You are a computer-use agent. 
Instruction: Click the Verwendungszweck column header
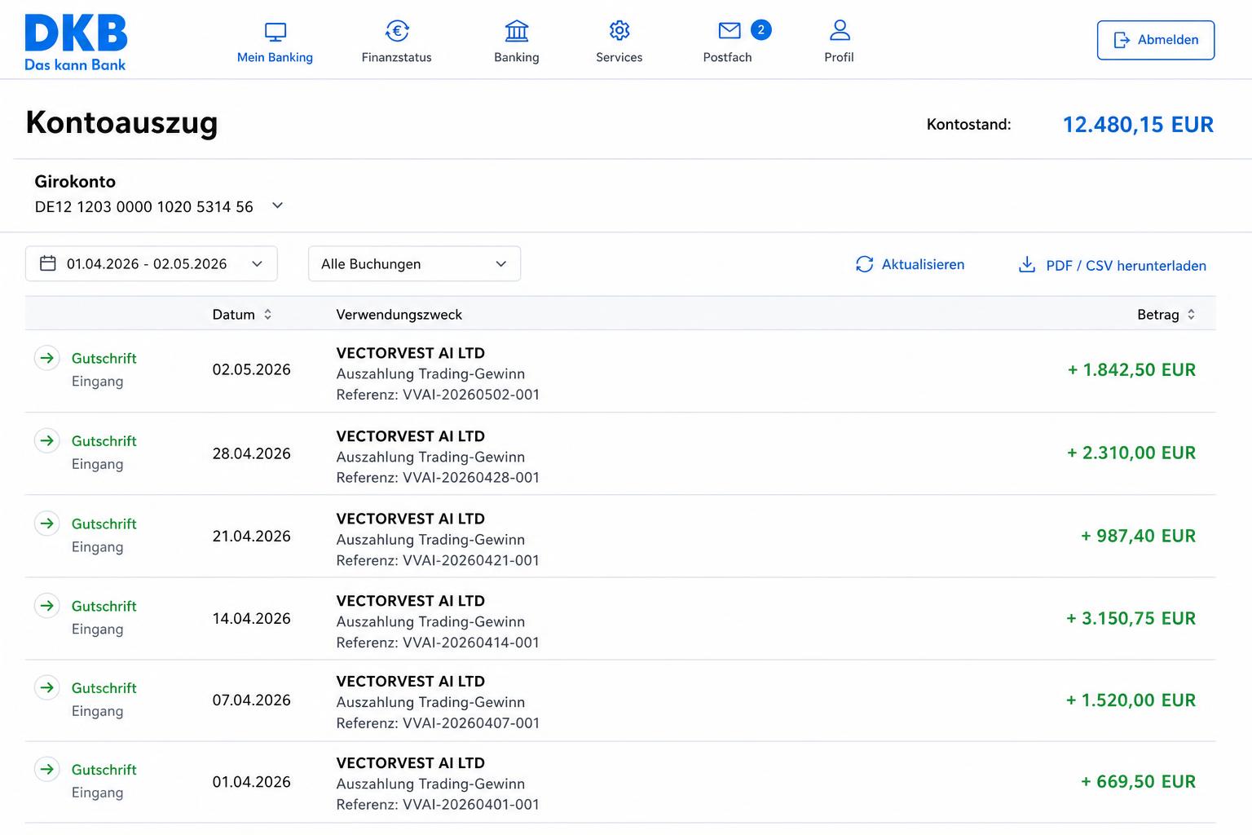[x=399, y=315]
